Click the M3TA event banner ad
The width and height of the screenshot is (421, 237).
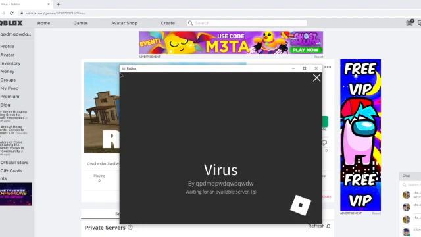coord(231,42)
